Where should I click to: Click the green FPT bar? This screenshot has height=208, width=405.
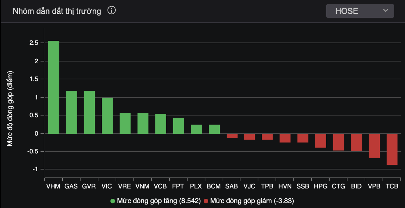179,126
